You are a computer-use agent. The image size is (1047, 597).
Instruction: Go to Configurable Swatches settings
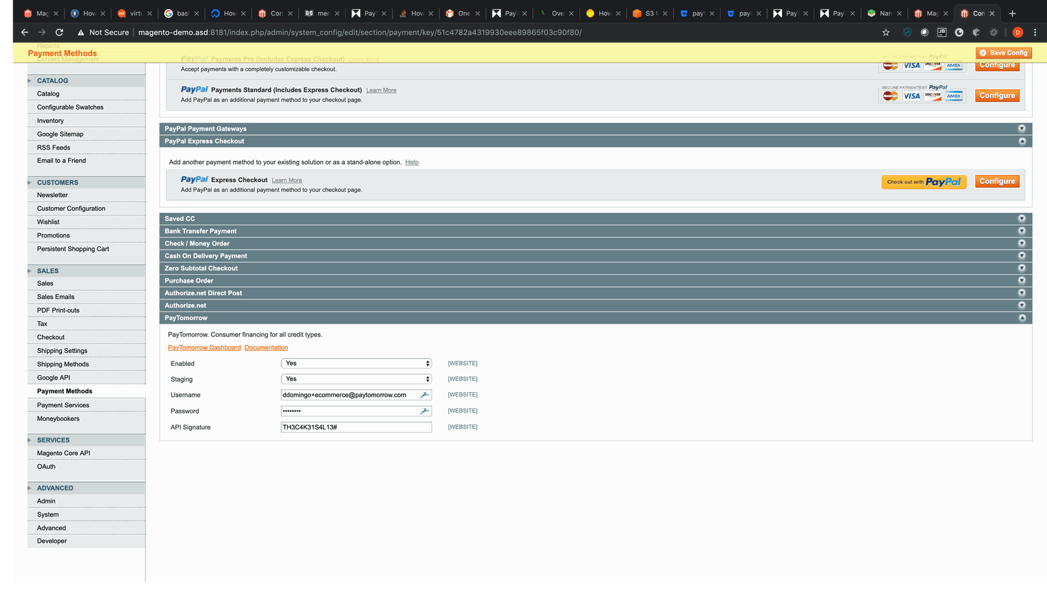pos(70,107)
